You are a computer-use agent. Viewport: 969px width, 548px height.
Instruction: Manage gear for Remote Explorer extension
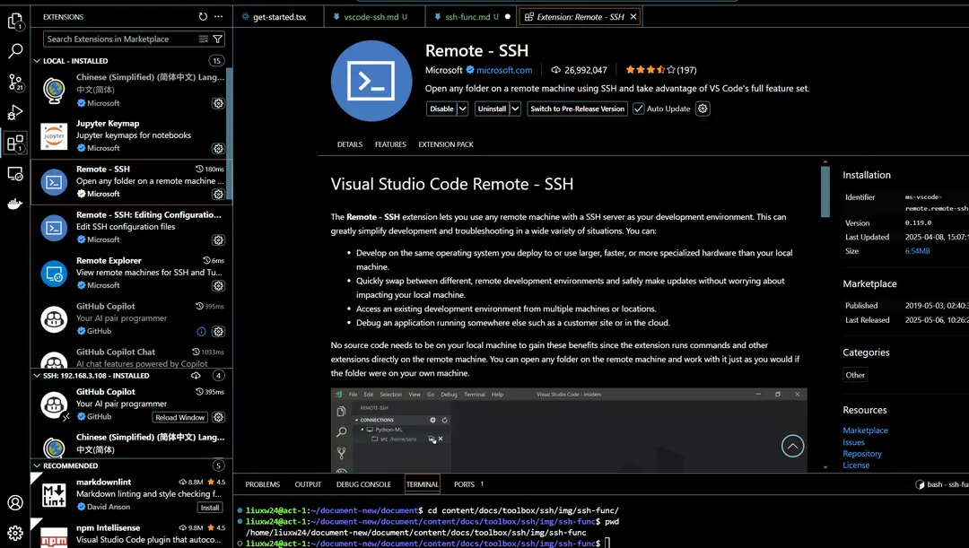(x=218, y=285)
